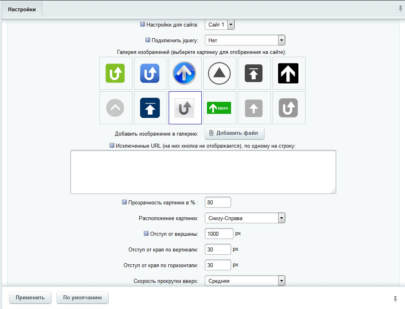Pick the dark gray arrow-to-bar image

[x=254, y=73]
